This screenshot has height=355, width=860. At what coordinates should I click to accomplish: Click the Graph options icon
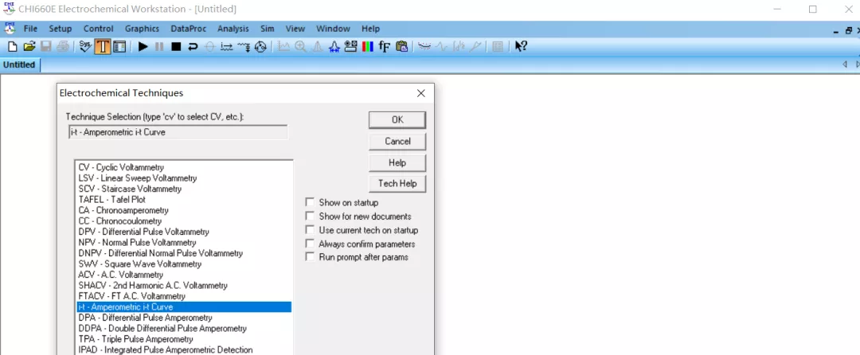(x=350, y=47)
